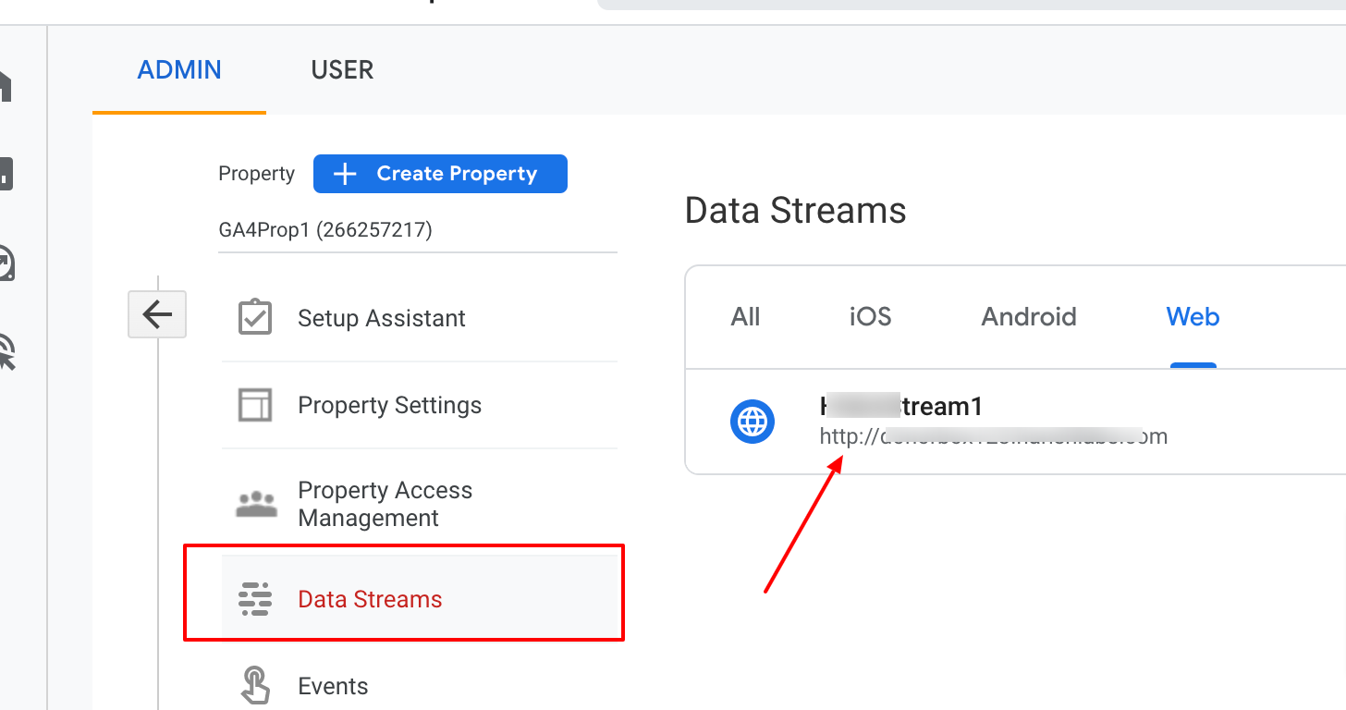
Task: Click the globe icon of the web stream
Action: click(752, 422)
